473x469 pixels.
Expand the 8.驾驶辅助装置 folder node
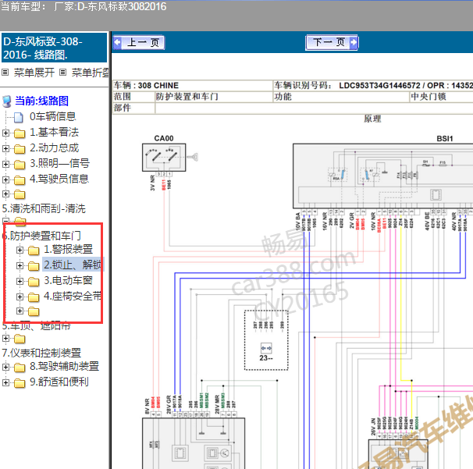5,367
